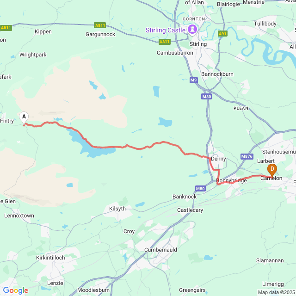Screen dimensions: 296x296
Task: Click the A811 shield near Gargunnock
Action: tap(100, 25)
